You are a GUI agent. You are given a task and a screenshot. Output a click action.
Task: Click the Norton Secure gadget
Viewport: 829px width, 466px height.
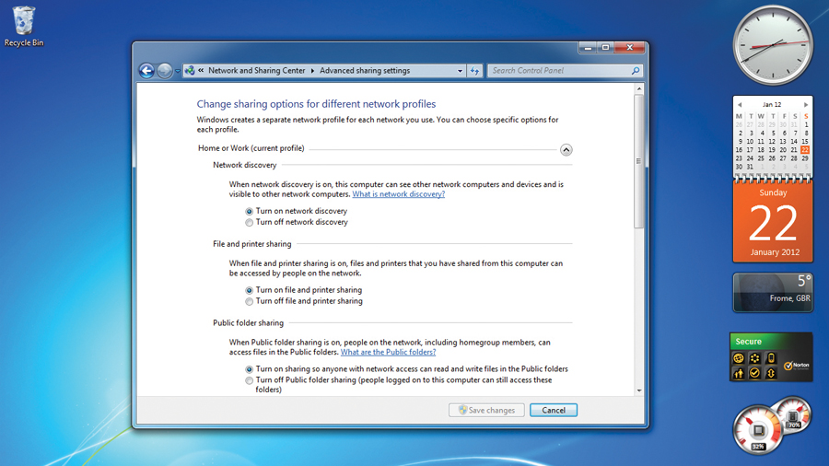[x=771, y=356]
